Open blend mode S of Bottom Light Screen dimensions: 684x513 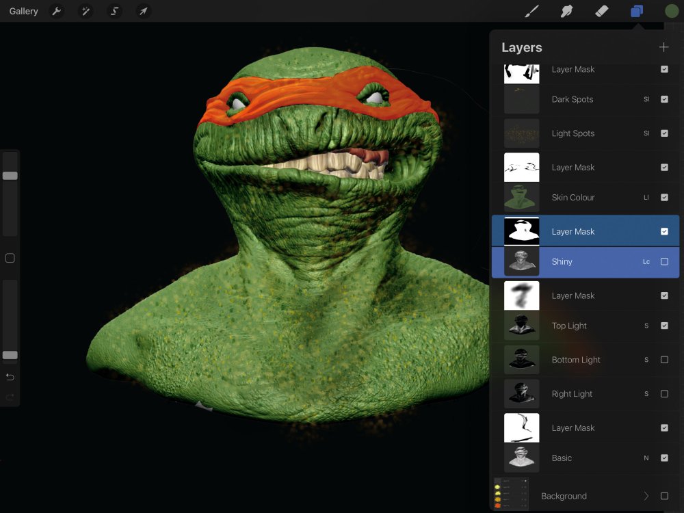pyautogui.click(x=646, y=360)
